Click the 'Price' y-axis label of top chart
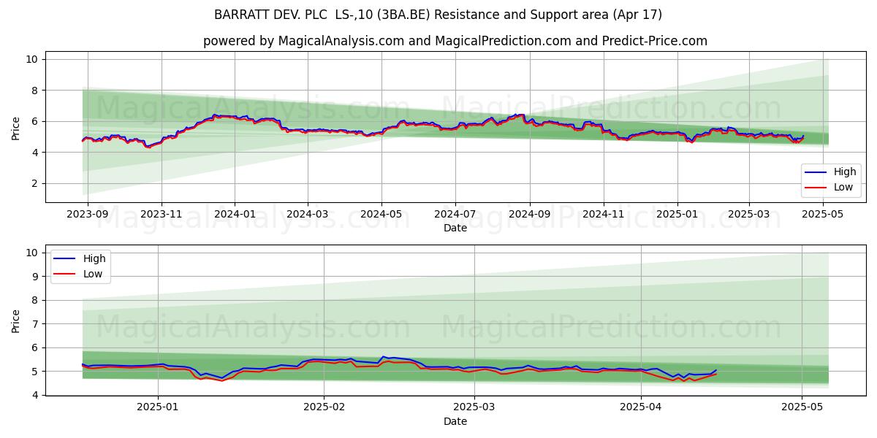Viewport: 877px width, 438px height. point(16,128)
